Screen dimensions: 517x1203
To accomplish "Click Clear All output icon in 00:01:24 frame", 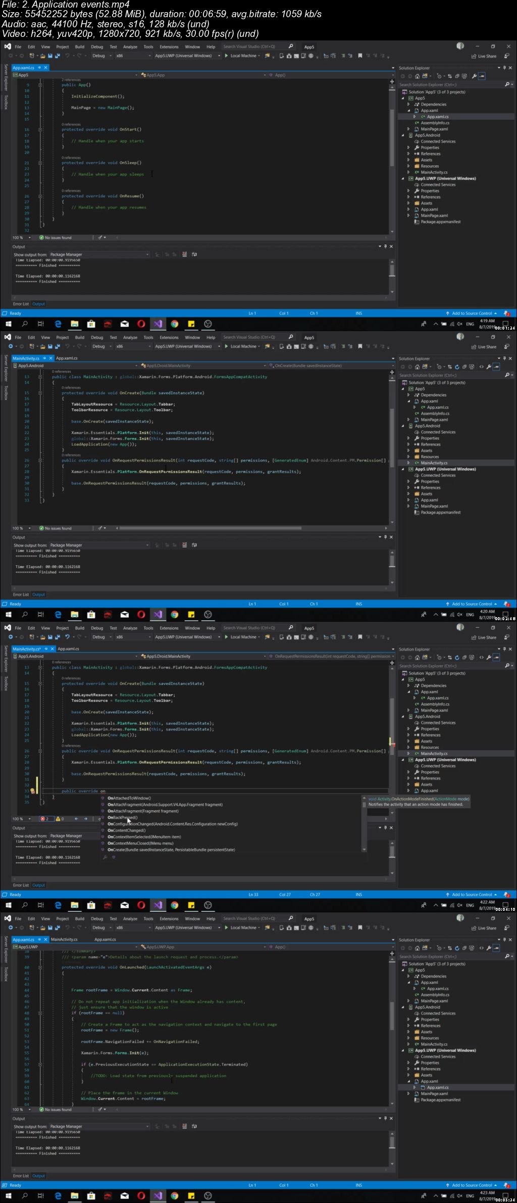I will 184,255.
